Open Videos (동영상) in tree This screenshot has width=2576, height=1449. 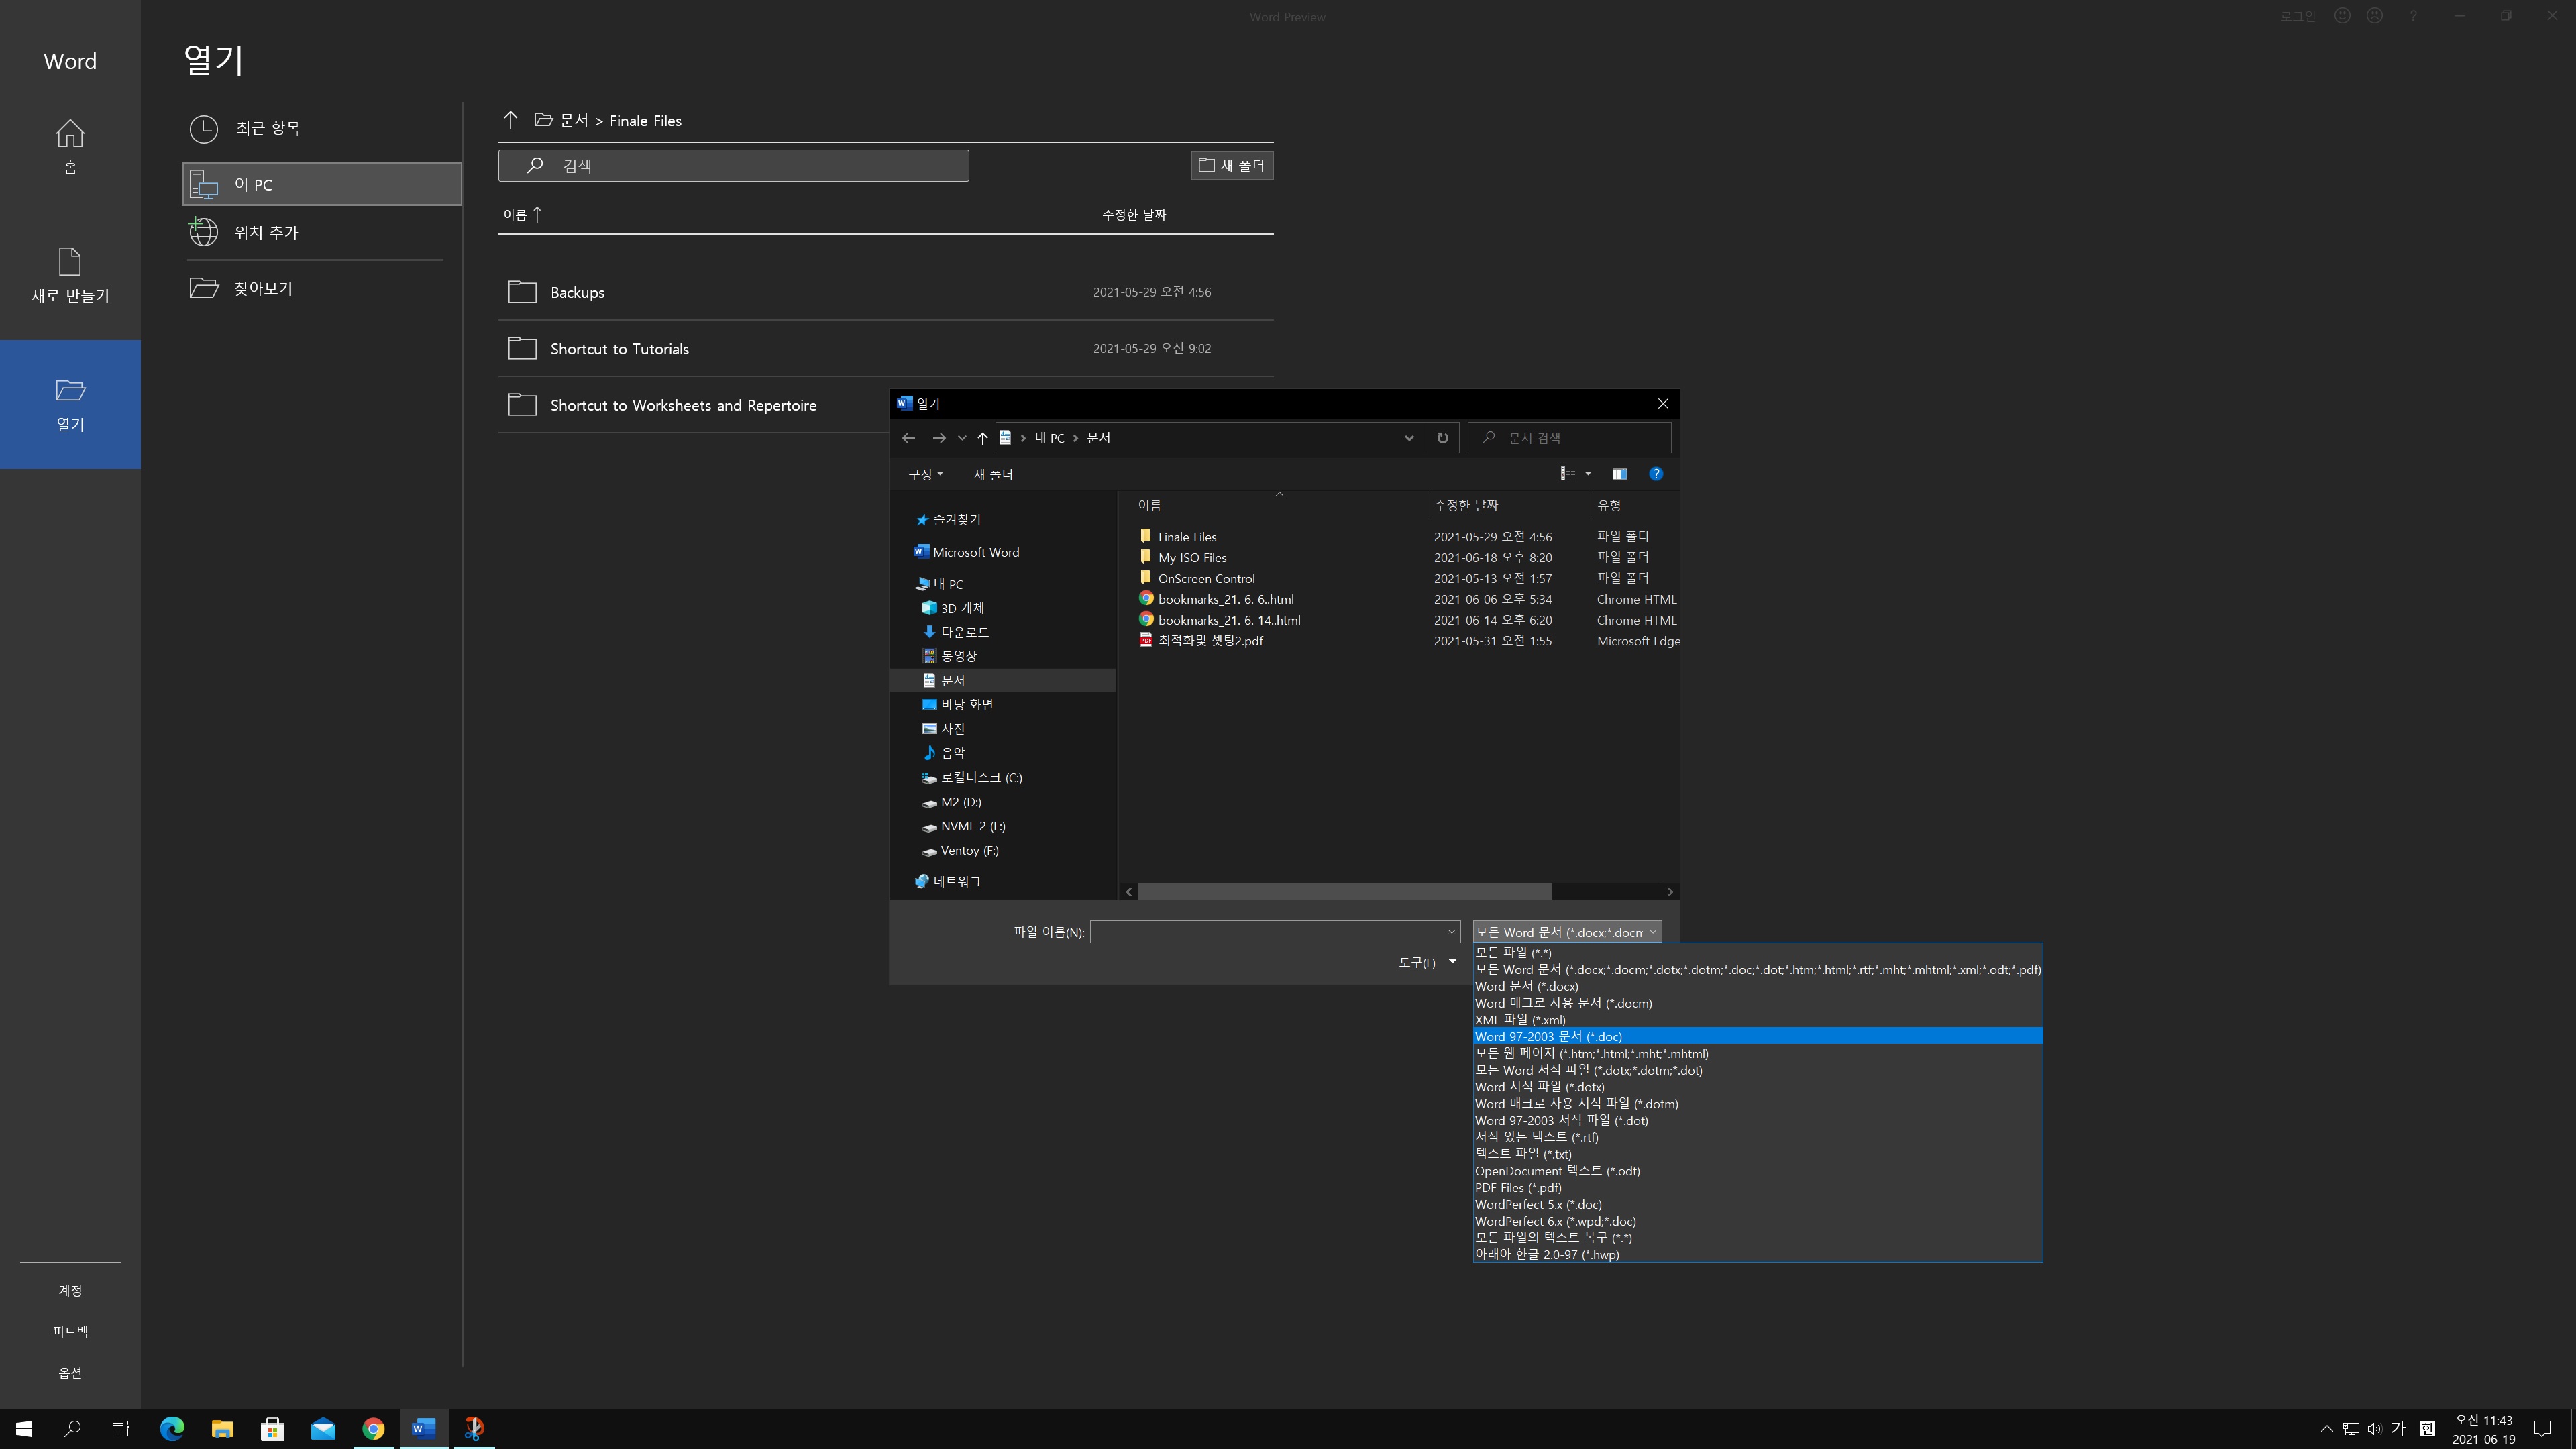point(950,656)
